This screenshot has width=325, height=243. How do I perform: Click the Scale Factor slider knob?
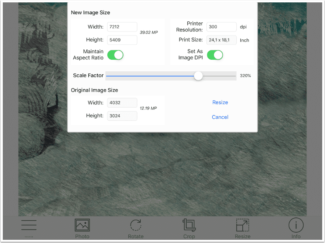pyautogui.click(x=198, y=76)
